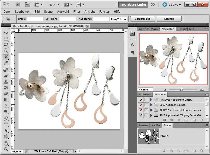Screen dimensions: 210x155
Task: Switch to the Kanäle tab
Action: click(x=156, y=125)
